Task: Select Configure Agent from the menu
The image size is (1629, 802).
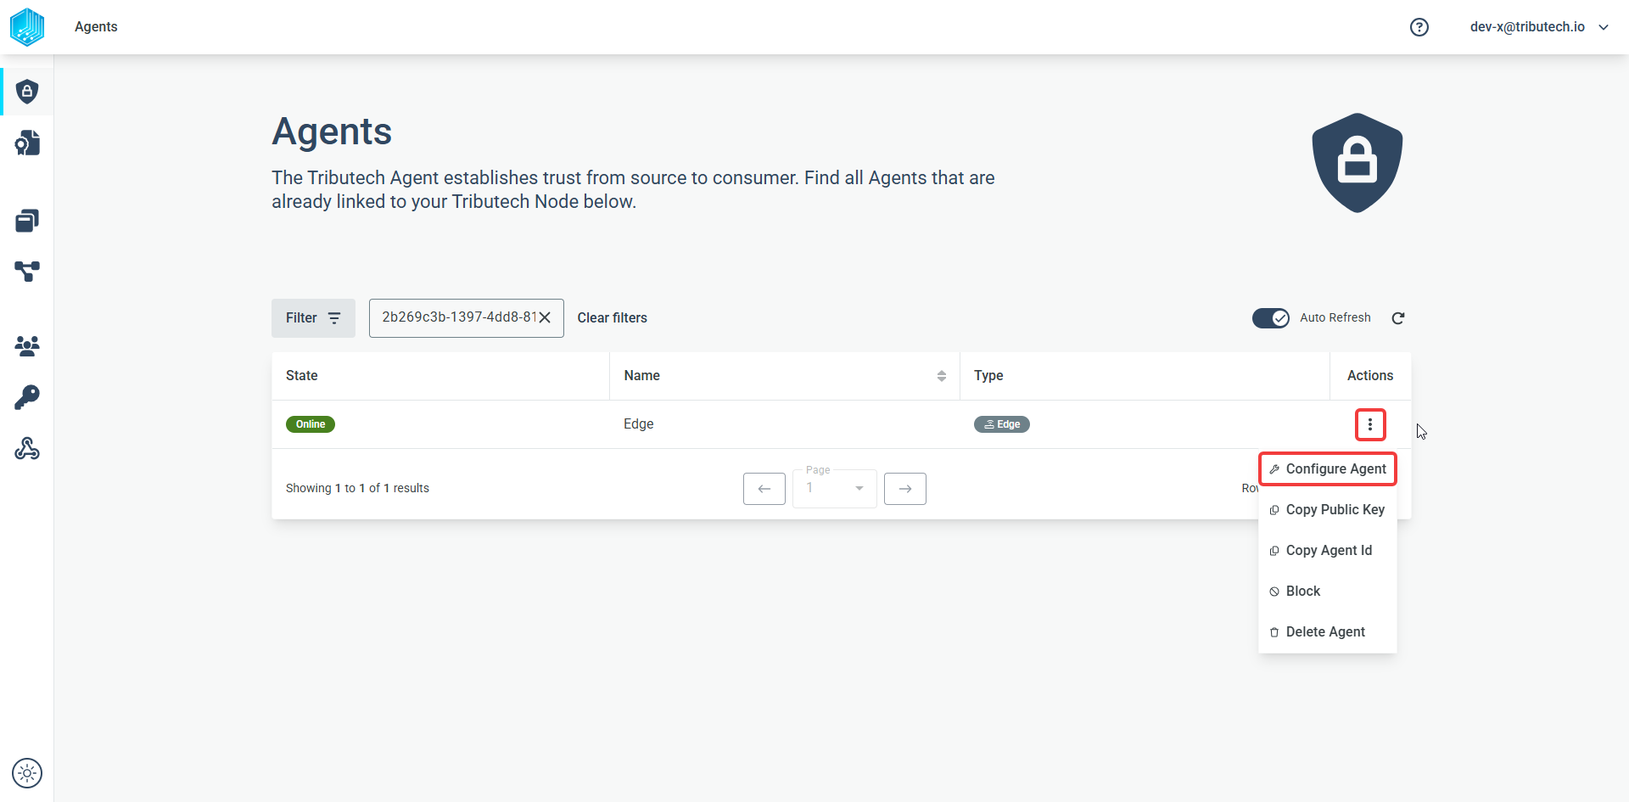Action: tap(1328, 469)
